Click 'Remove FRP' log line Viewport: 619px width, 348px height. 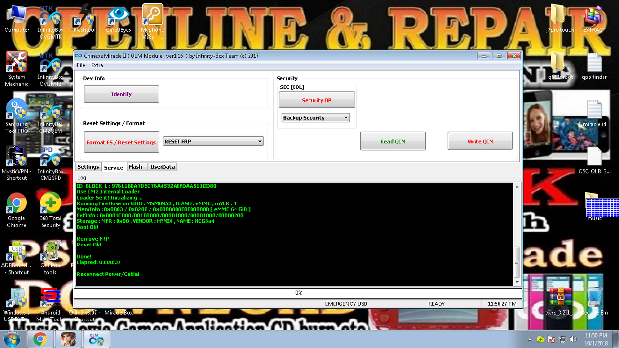[93, 239]
